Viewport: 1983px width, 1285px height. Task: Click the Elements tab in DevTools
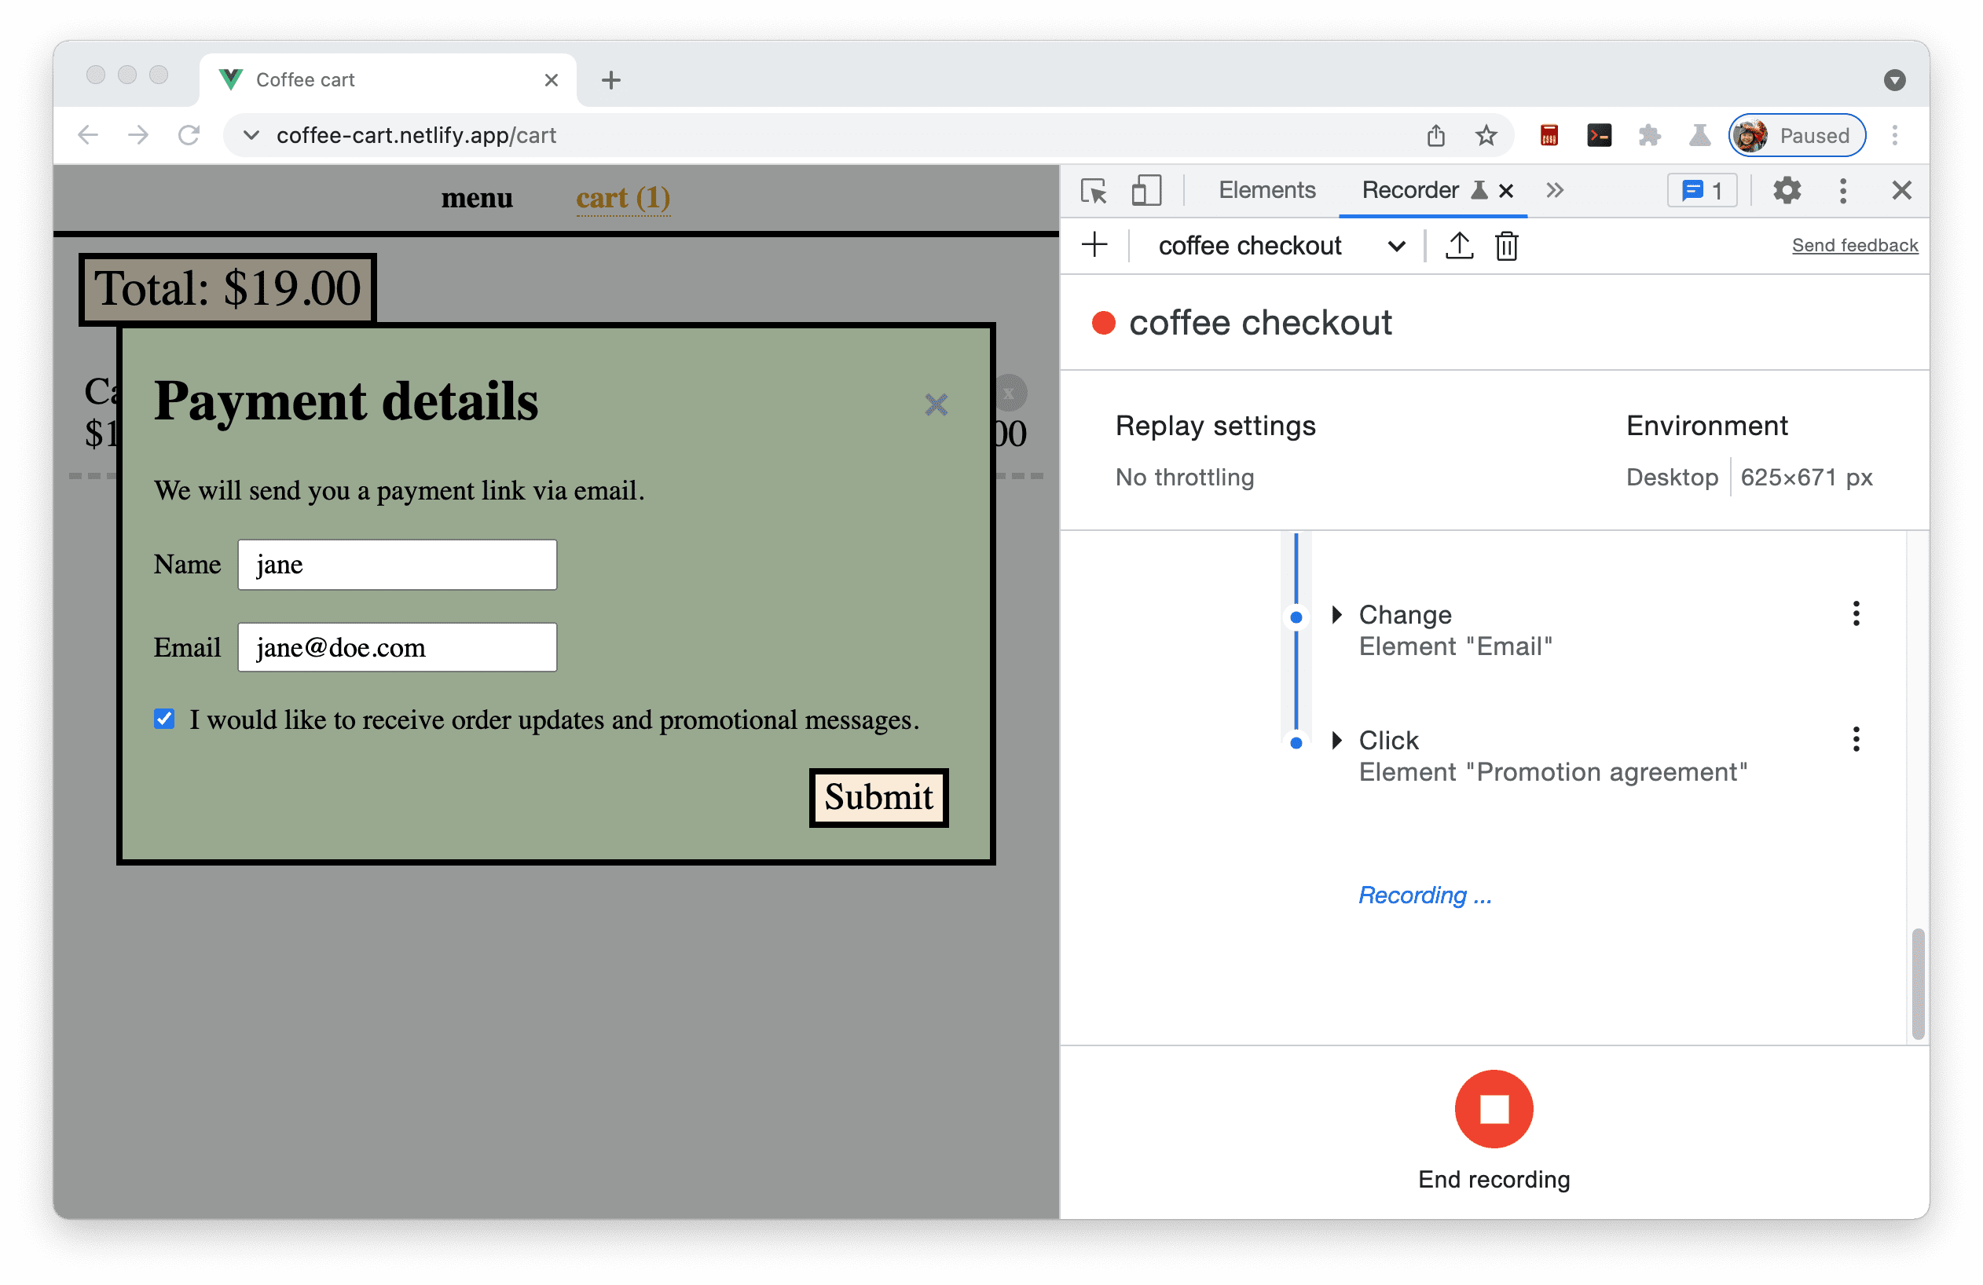[x=1266, y=189]
